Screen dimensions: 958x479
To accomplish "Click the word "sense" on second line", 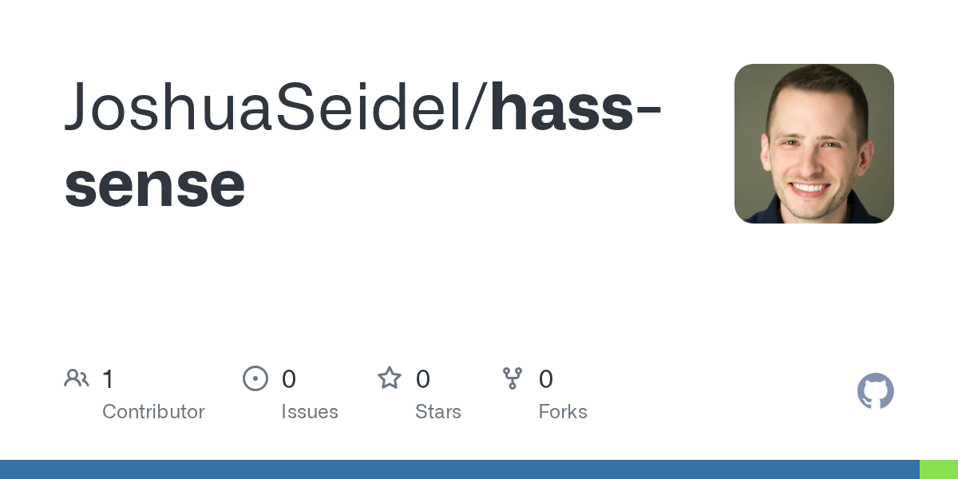I will tap(155, 184).
